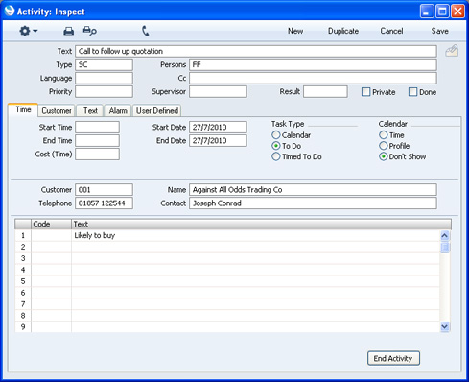469x382 pixels.
Task: Click the Duplicate button
Action: [x=343, y=31]
